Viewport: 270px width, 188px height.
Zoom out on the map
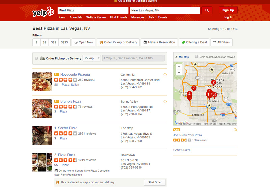pos(179,73)
